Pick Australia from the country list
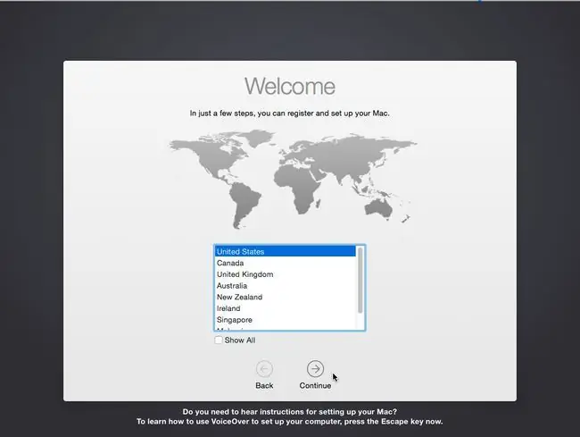 [x=286, y=286]
